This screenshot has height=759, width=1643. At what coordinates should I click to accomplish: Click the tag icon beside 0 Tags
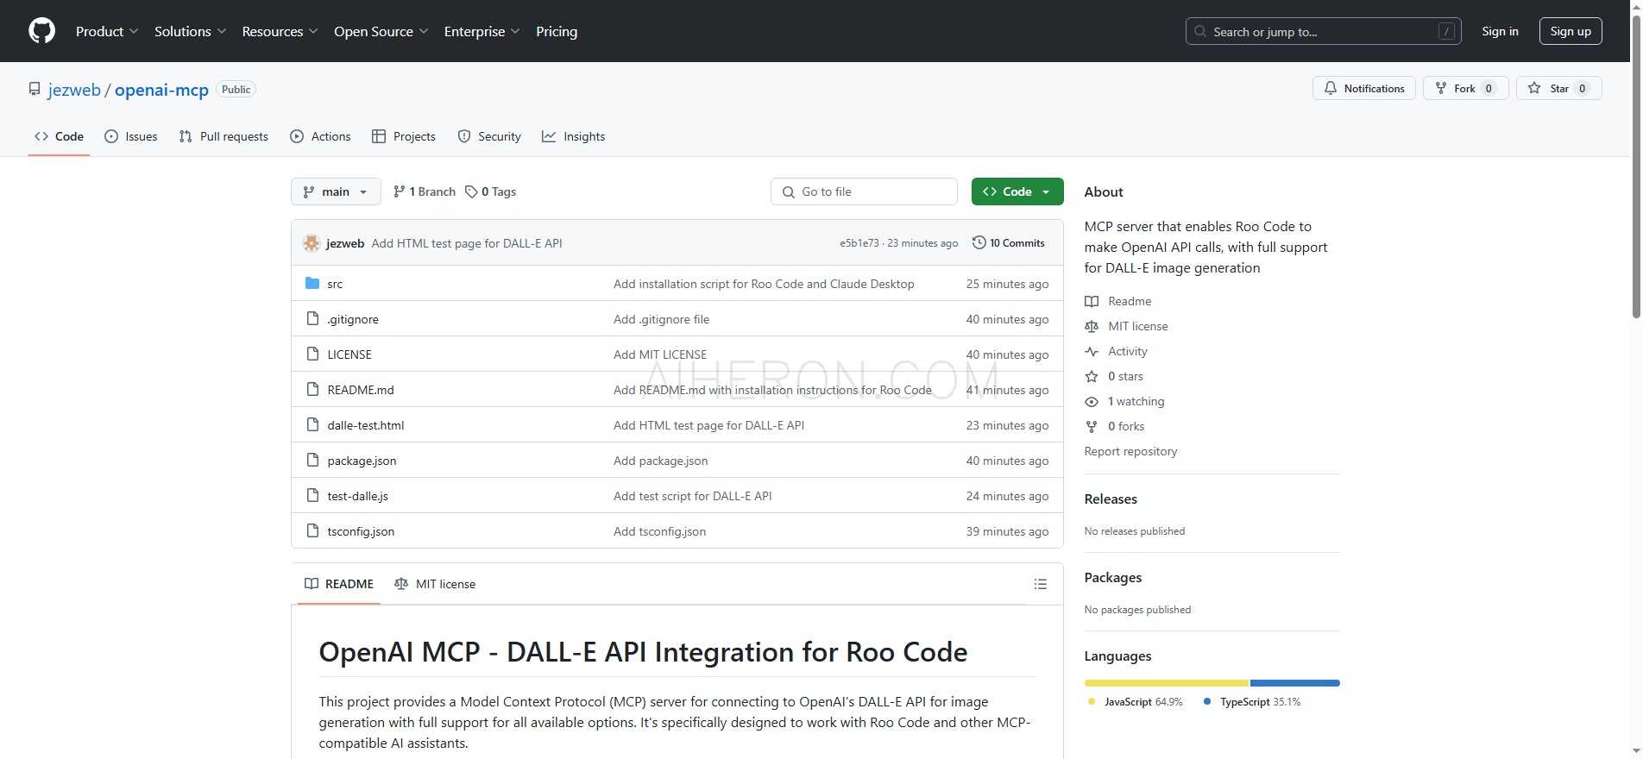tap(471, 191)
